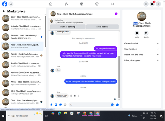165x121 pixels.
Task: Open the menu grid icon
Action: pyautogui.click(x=146, y=4)
